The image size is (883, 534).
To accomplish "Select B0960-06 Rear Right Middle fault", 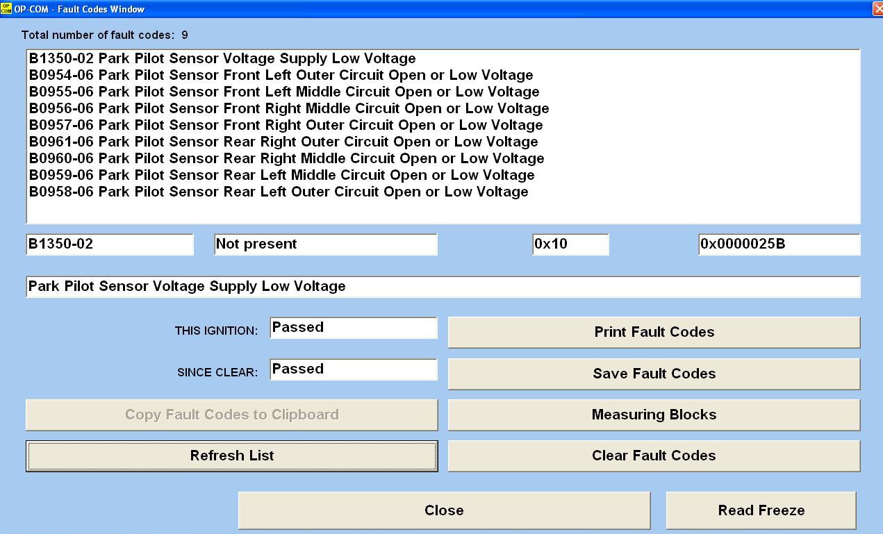I will tap(286, 158).
